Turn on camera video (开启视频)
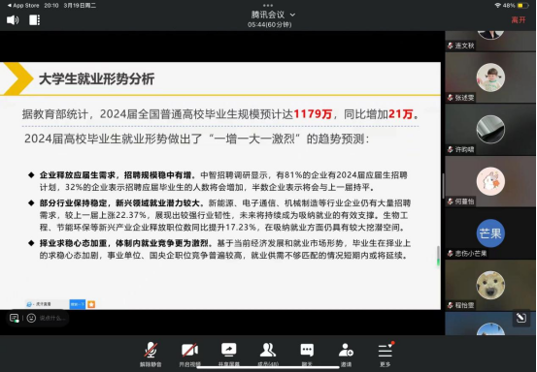 pos(189,355)
